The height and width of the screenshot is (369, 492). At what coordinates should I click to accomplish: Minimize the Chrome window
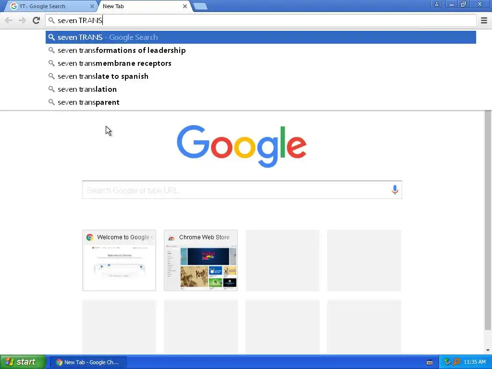click(x=451, y=4)
